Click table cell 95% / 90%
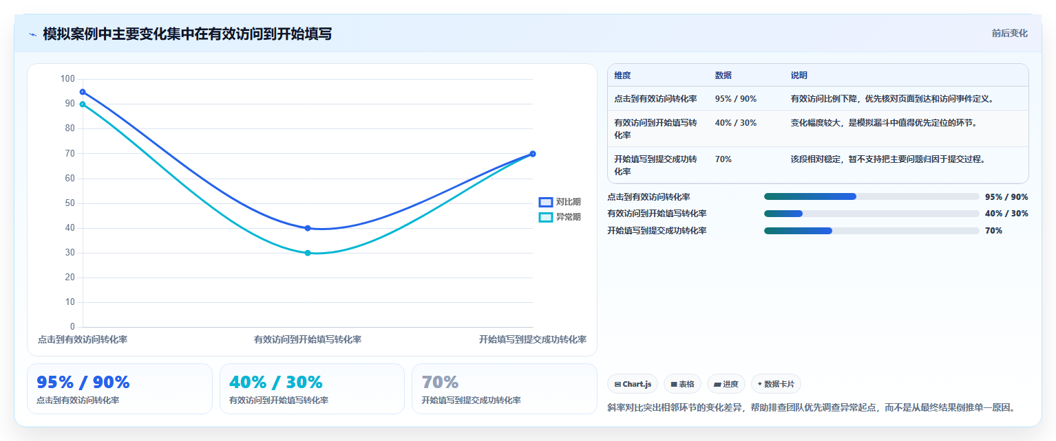Viewport: 1056px width, 441px height. 736,99
